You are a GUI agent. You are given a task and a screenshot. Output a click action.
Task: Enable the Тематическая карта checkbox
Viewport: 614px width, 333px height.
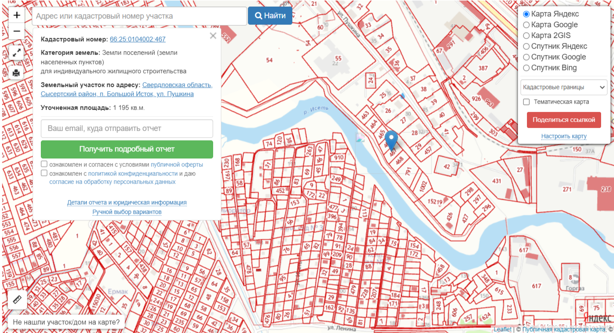click(x=526, y=102)
